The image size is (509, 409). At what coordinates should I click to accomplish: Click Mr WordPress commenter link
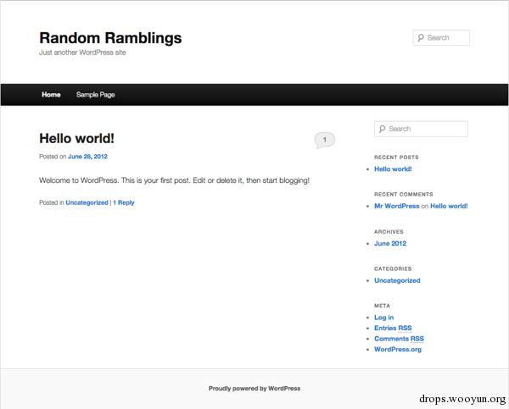click(x=397, y=206)
